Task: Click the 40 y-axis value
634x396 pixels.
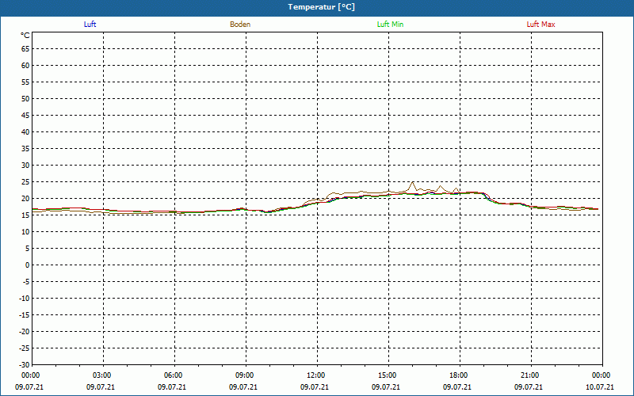Action: click(x=25, y=132)
